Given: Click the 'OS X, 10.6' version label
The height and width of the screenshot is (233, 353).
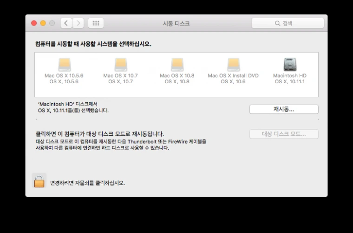Looking at the screenshot, I should pyautogui.click(x=233, y=81).
